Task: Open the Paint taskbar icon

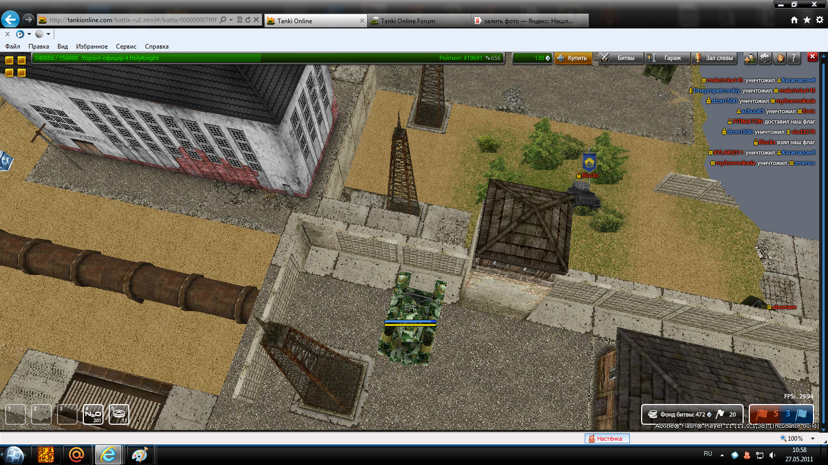Action: (x=140, y=455)
